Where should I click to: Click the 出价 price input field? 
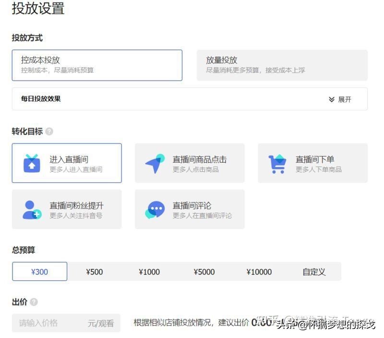pos(66,323)
